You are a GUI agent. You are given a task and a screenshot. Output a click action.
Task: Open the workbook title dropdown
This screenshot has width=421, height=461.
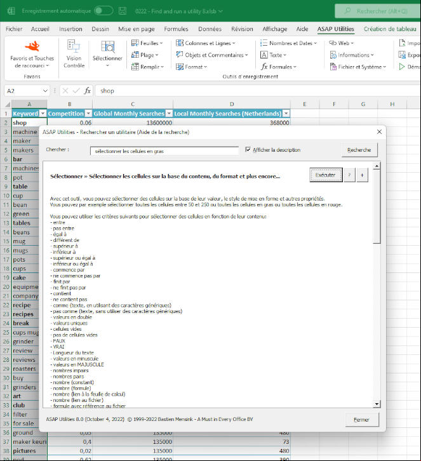click(220, 11)
